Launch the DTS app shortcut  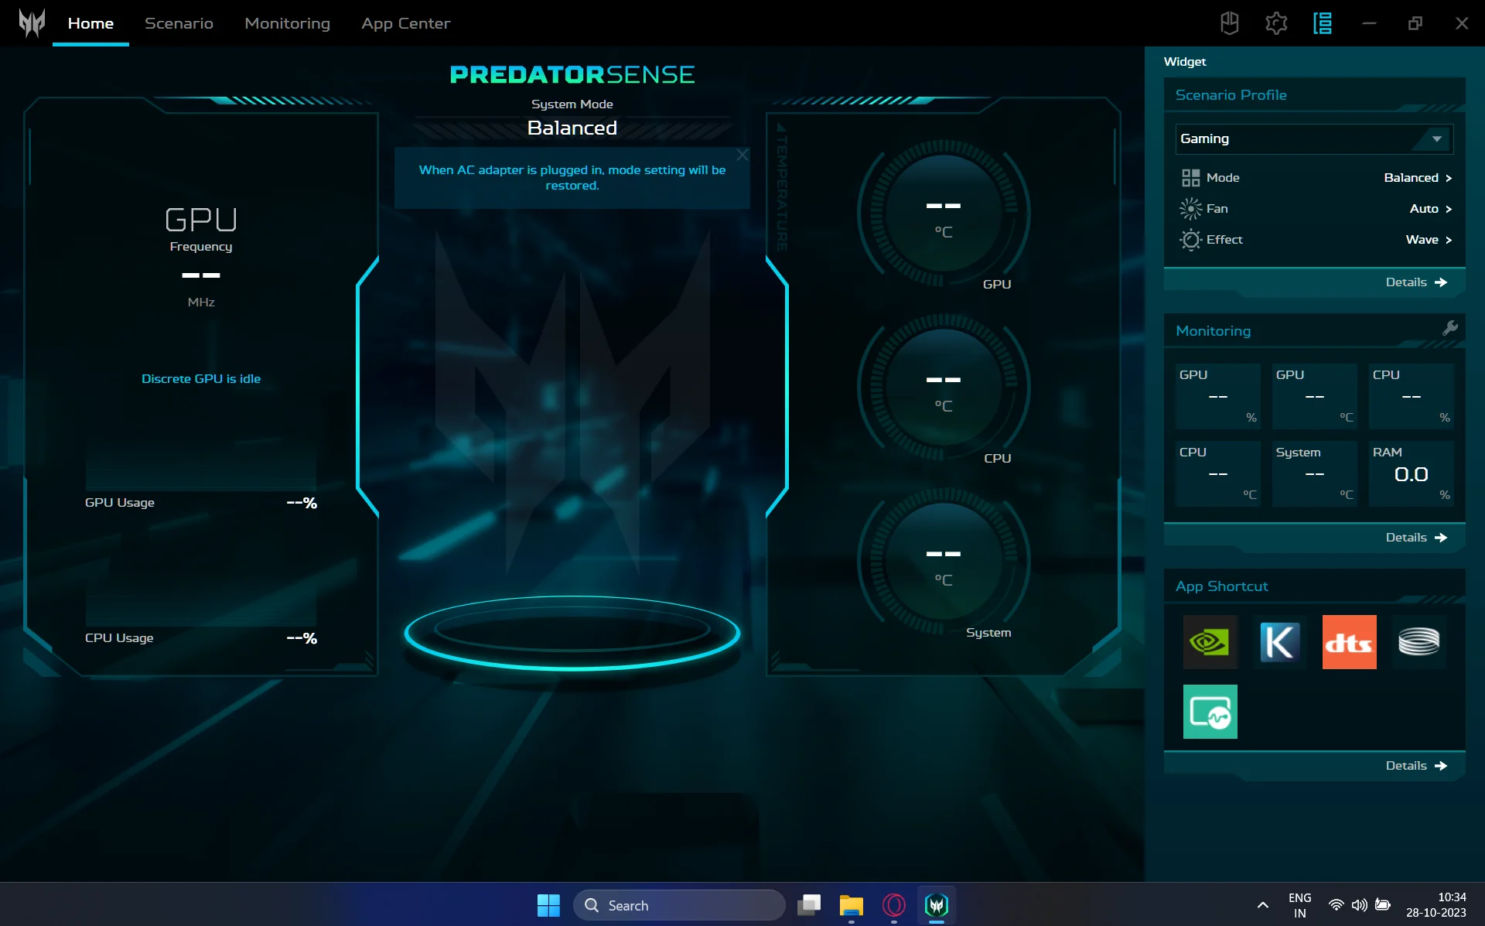(1350, 642)
